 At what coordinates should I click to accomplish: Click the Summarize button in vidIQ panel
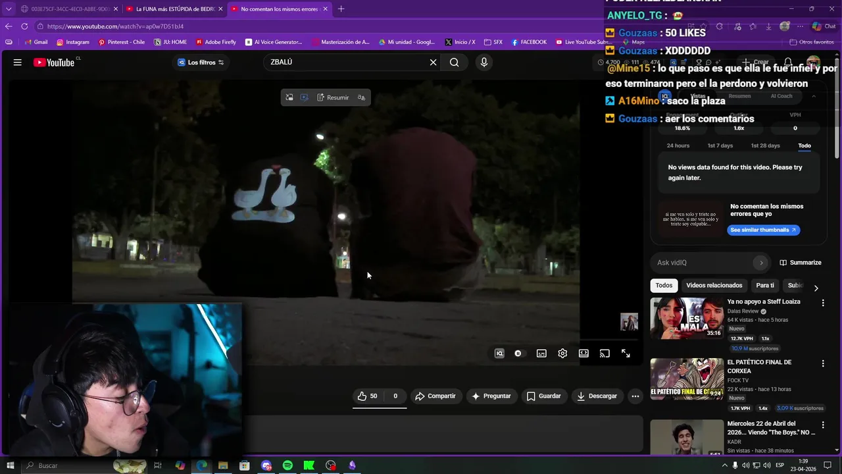tap(801, 263)
